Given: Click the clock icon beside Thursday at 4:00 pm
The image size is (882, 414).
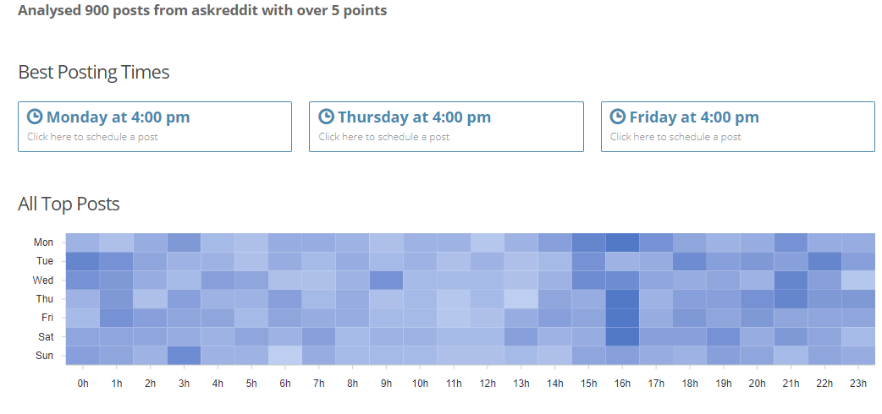Looking at the screenshot, I should click(x=326, y=117).
